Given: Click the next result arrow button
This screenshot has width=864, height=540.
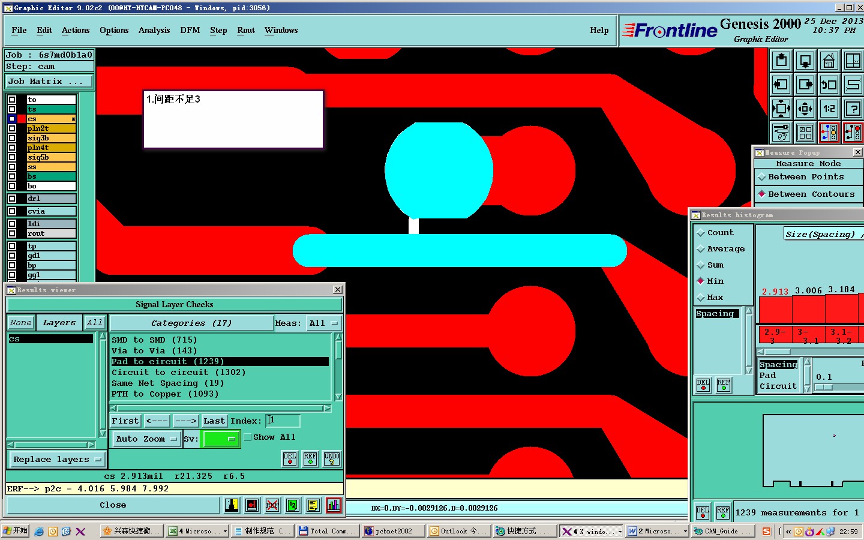Looking at the screenshot, I should click(186, 421).
